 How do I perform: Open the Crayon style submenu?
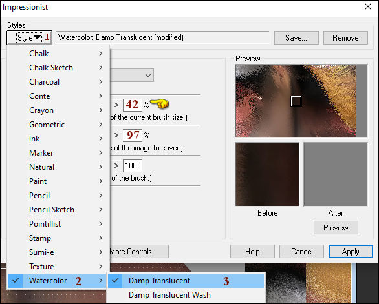(58, 110)
